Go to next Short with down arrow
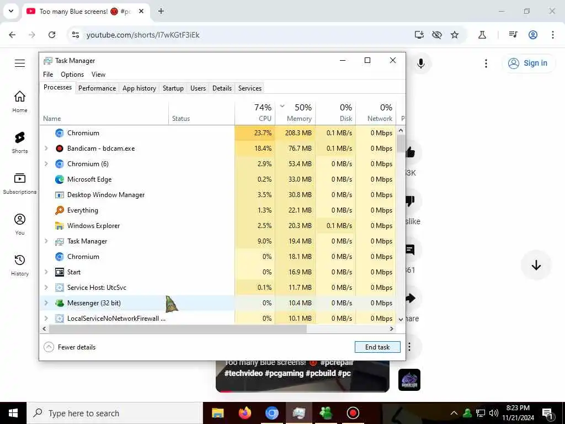Viewport: 565px width, 424px height. coord(536,265)
